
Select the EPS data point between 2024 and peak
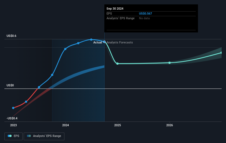tap(78, 43)
